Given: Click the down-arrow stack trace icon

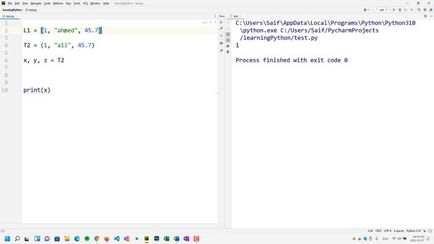Looking at the screenshot, I should coord(228,28).
